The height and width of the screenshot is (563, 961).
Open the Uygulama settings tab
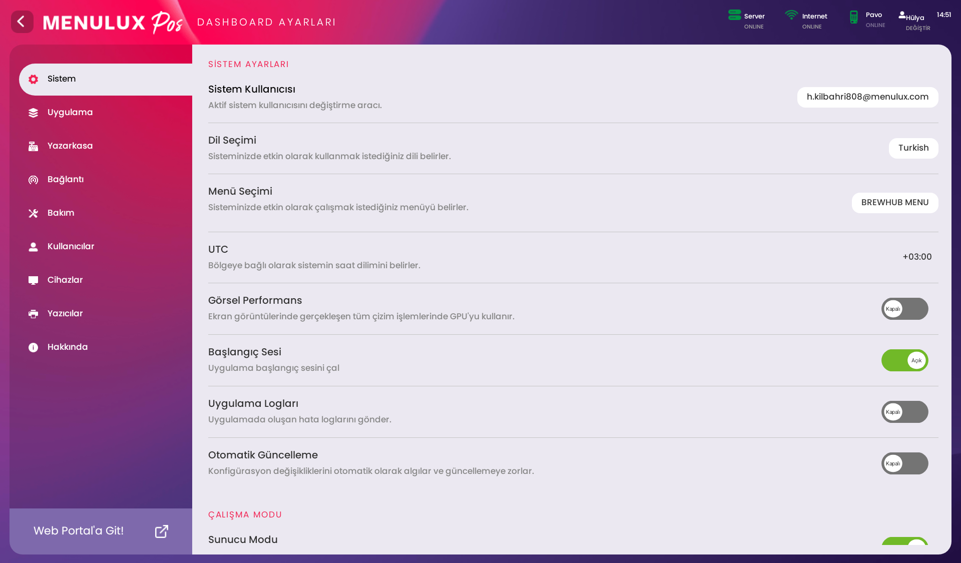(x=106, y=113)
